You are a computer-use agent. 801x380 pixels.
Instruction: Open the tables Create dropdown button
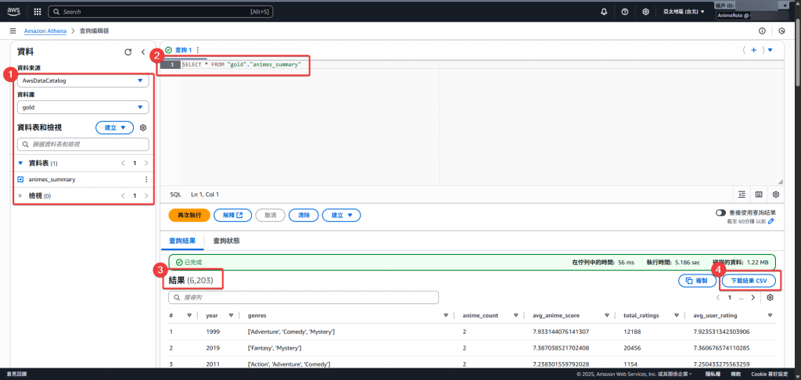coord(114,127)
